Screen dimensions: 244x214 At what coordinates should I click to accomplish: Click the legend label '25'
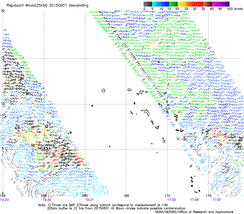(x=186, y=9)
